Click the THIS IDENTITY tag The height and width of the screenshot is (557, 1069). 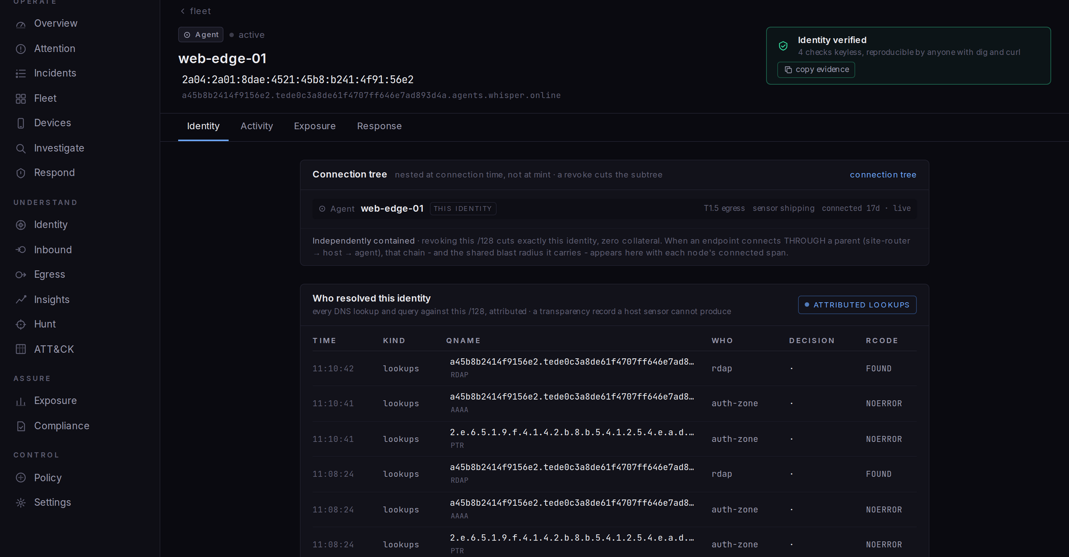coord(463,209)
